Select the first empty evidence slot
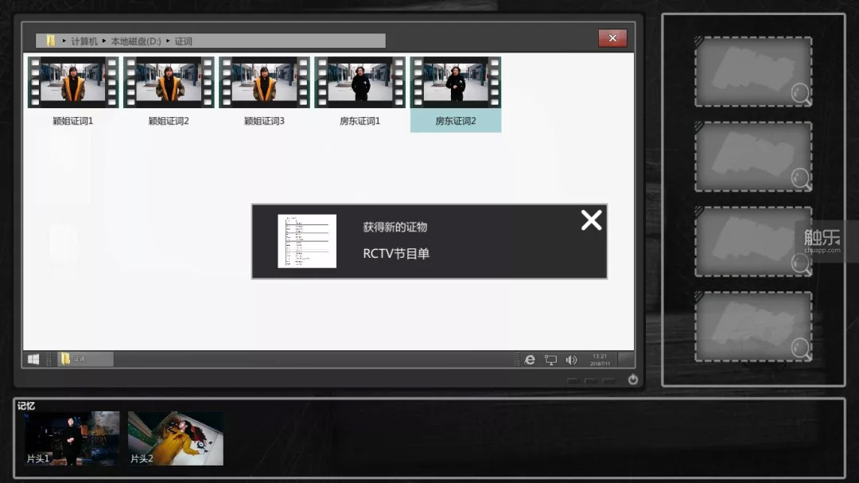 [x=753, y=72]
